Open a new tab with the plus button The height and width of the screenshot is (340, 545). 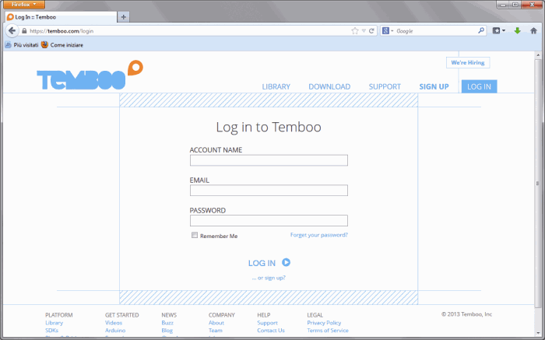(124, 16)
